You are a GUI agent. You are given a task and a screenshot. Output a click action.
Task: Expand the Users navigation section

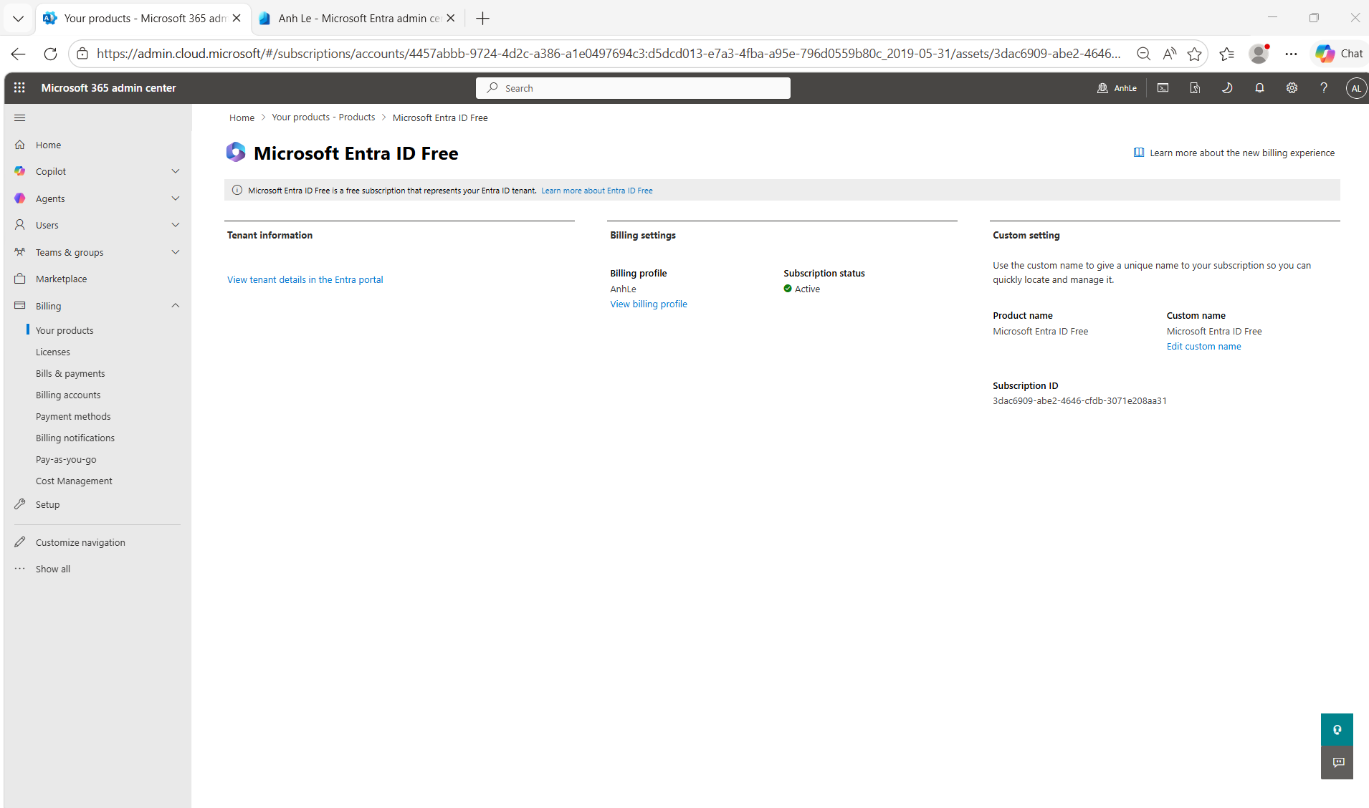176,225
